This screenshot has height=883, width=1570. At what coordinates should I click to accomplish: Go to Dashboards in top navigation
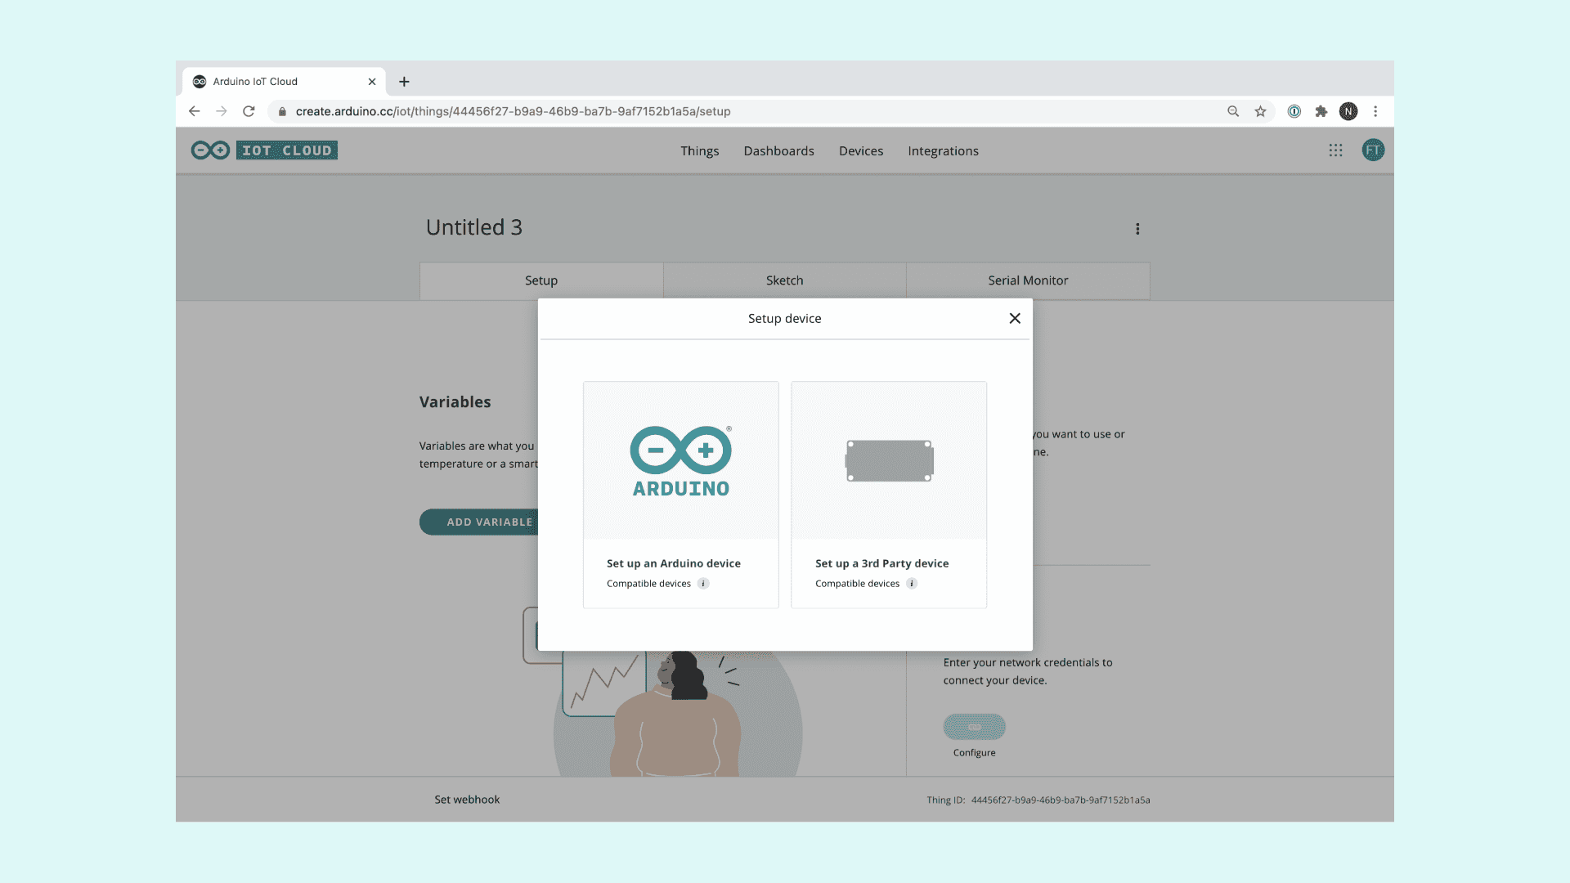[x=778, y=151]
